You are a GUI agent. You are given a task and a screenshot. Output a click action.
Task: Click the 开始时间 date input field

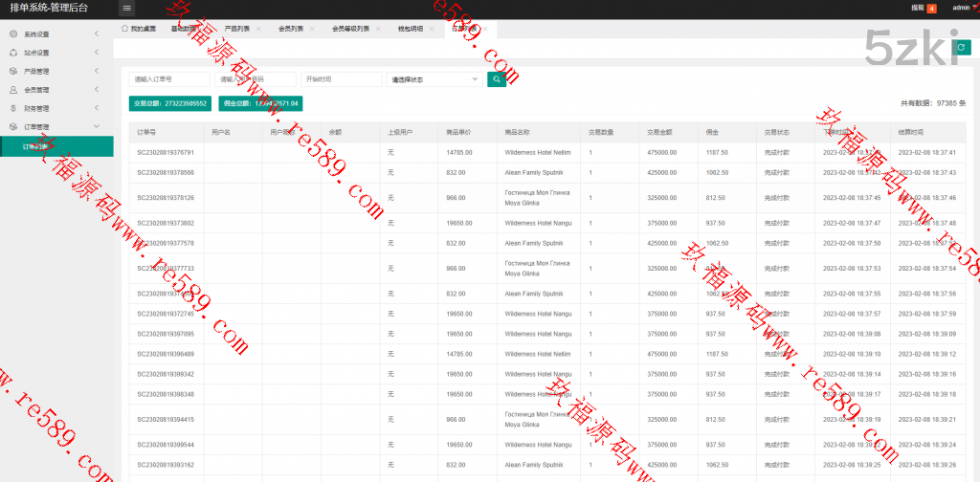pyautogui.click(x=341, y=79)
